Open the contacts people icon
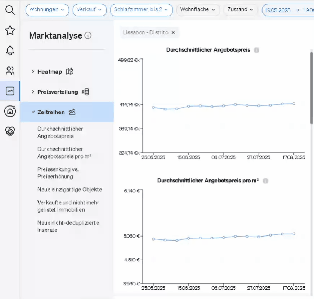Viewport: 314px width, 299px height. click(10, 71)
